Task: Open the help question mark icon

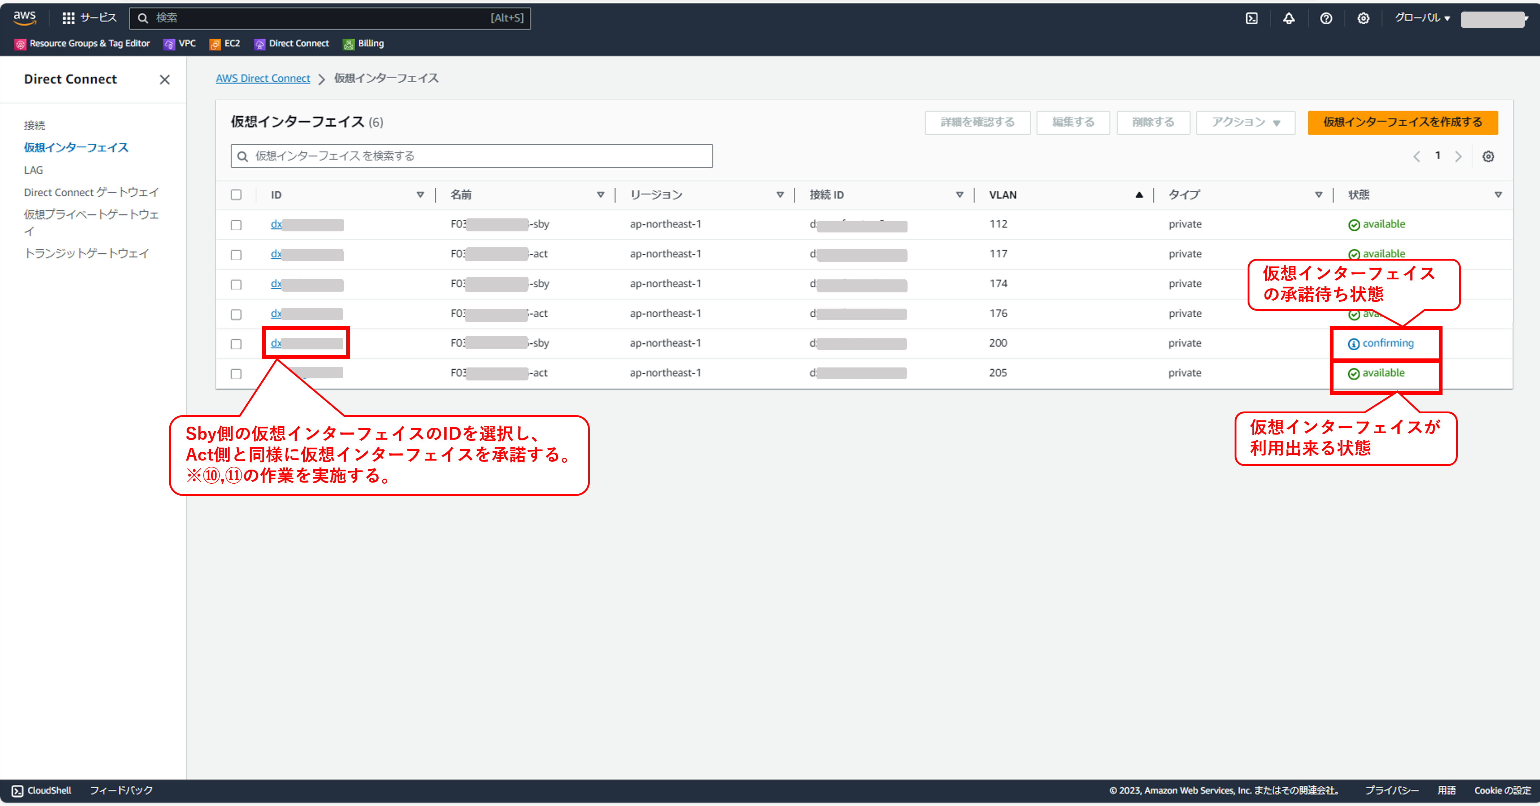Action: pyautogui.click(x=1326, y=18)
